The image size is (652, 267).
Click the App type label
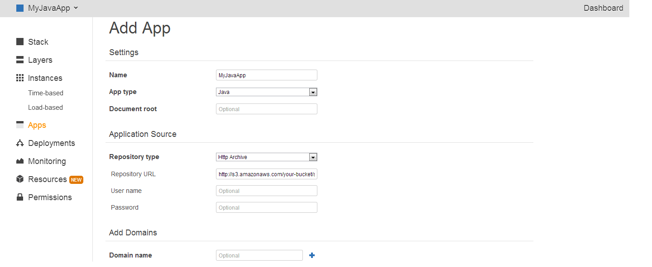coord(123,92)
